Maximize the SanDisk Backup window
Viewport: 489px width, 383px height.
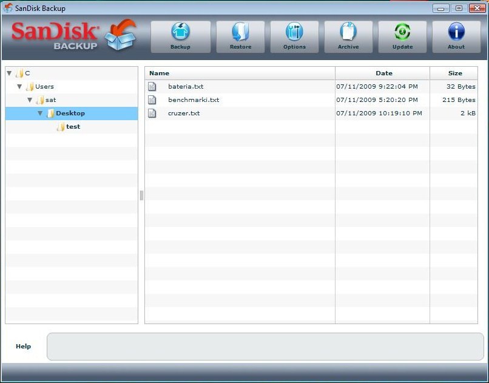coord(459,8)
